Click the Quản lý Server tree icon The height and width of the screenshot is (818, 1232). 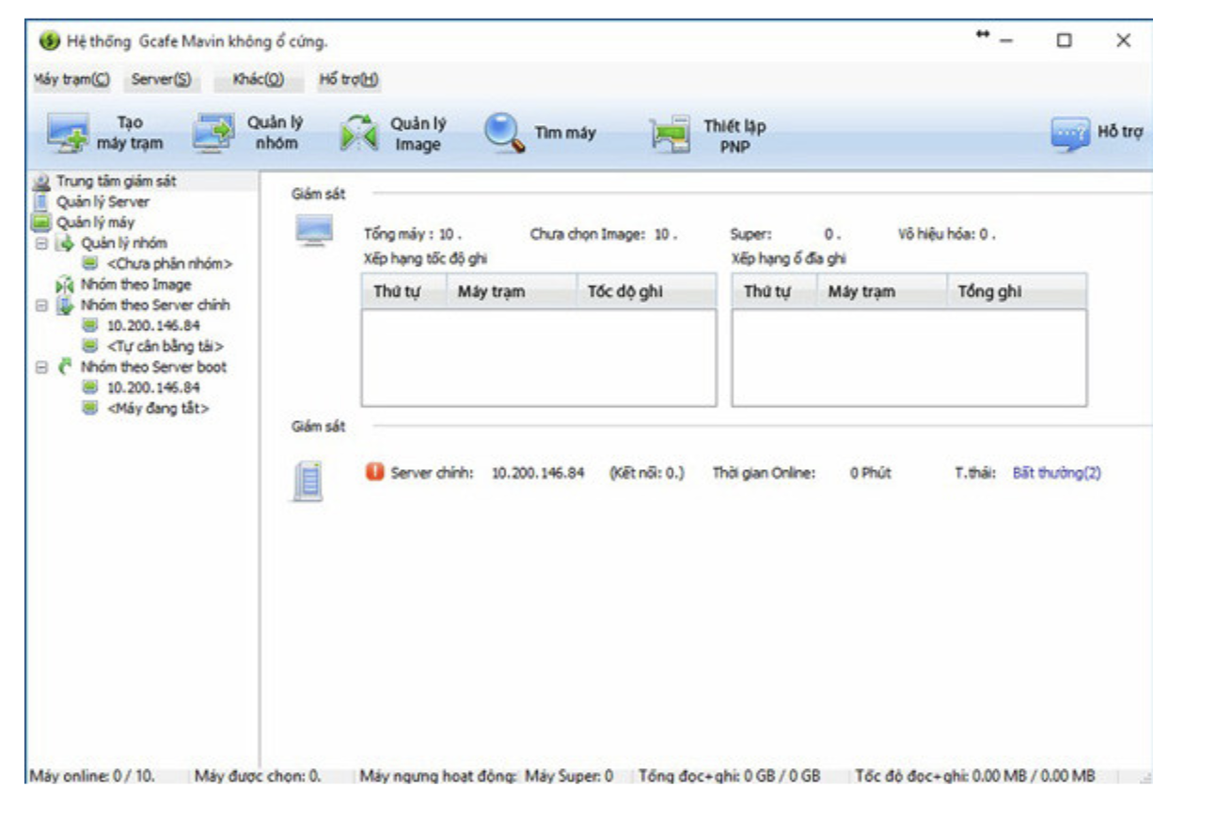point(41,201)
